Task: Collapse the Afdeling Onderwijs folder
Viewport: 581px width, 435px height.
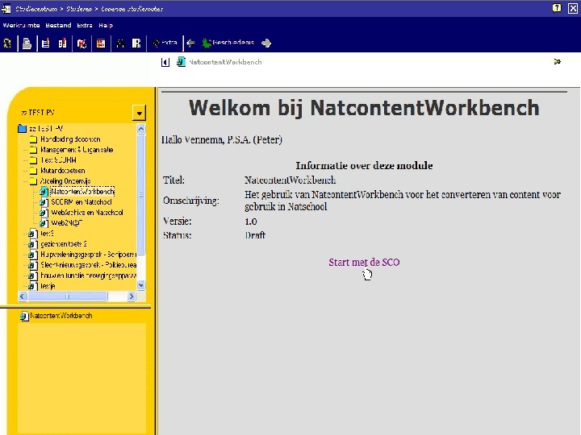Action: coord(60,181)
